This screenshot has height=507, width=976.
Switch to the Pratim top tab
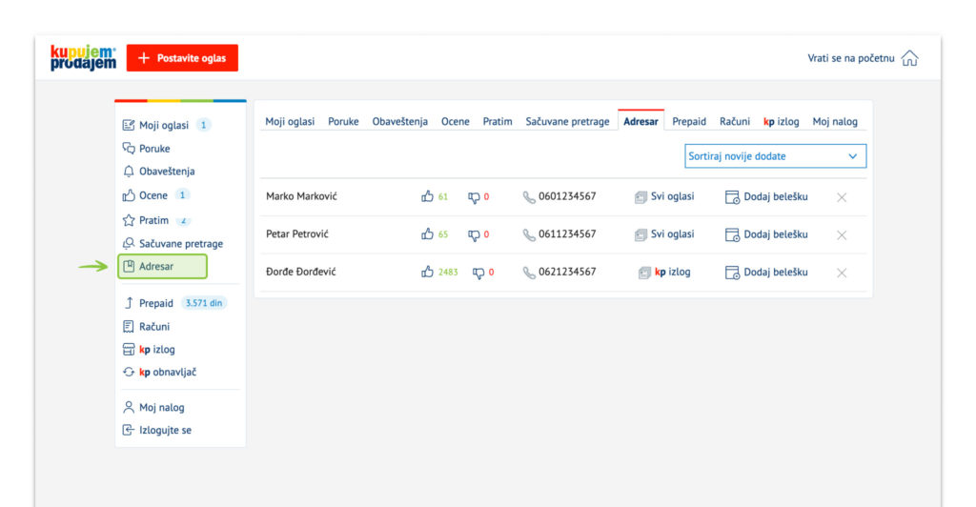498,121
